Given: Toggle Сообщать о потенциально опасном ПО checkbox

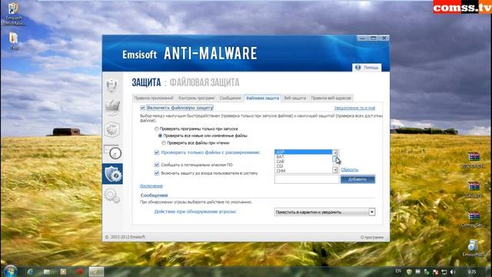Looking at the screenshot, I should click(157, 165).
